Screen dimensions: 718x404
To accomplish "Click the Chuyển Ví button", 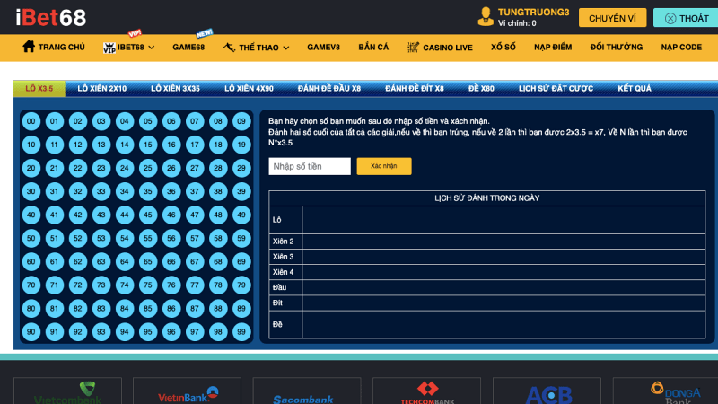I will click(x=612, y=18).
